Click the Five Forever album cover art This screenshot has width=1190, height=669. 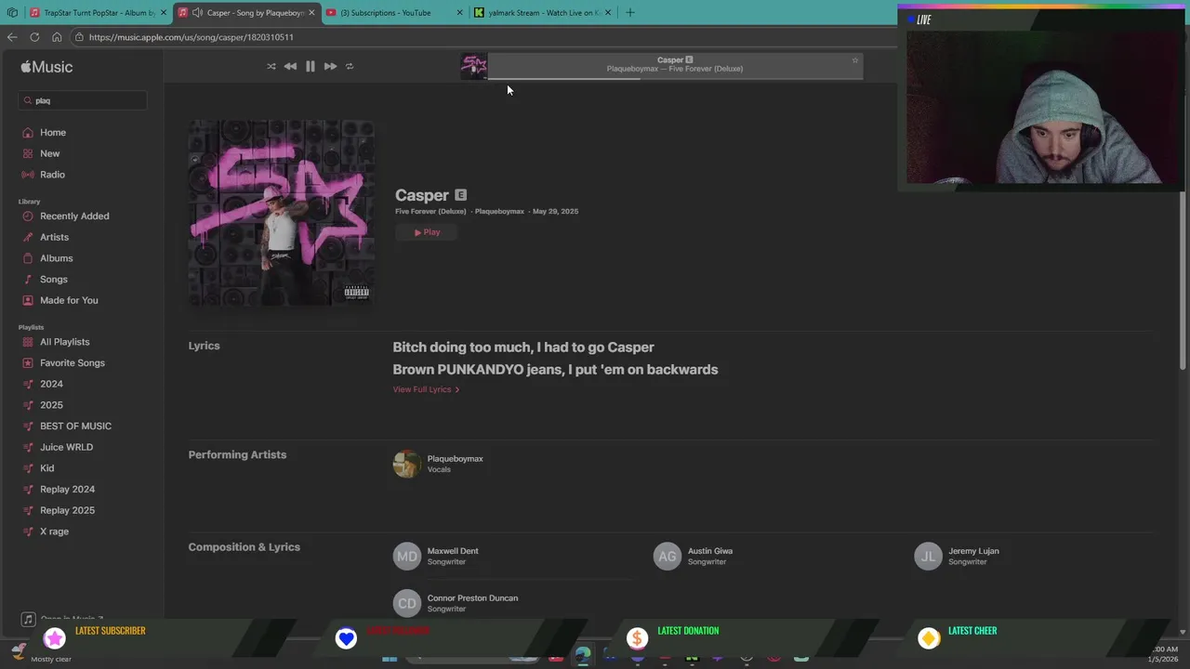[282, 213]
